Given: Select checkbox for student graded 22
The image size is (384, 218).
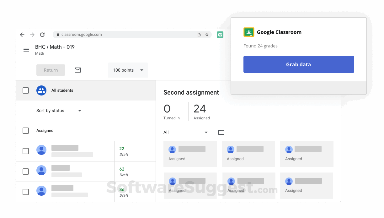Looking at the screenshot, I should [26, 151].
